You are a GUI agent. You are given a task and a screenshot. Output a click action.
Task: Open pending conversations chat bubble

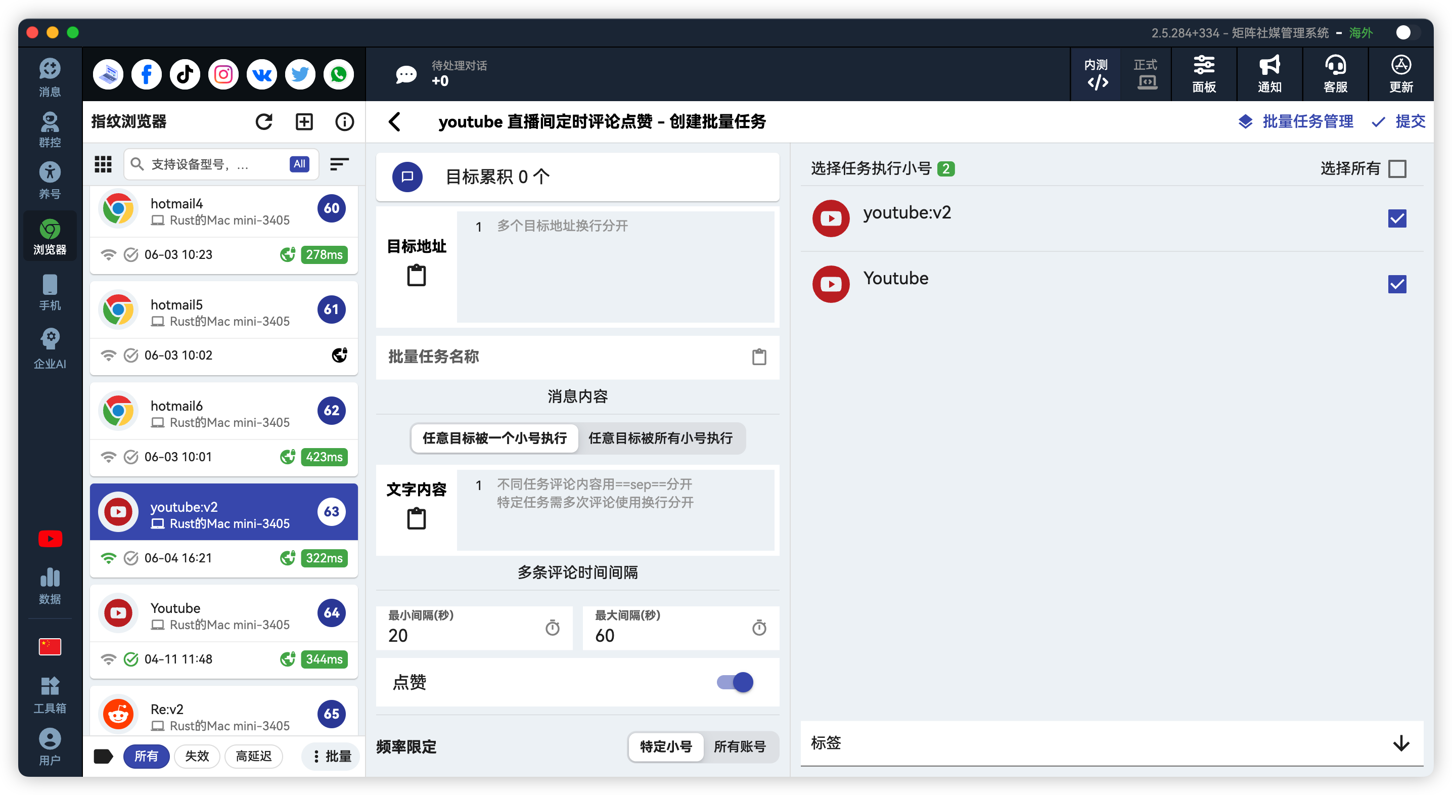pyautogui.click(x=406, y=74)
